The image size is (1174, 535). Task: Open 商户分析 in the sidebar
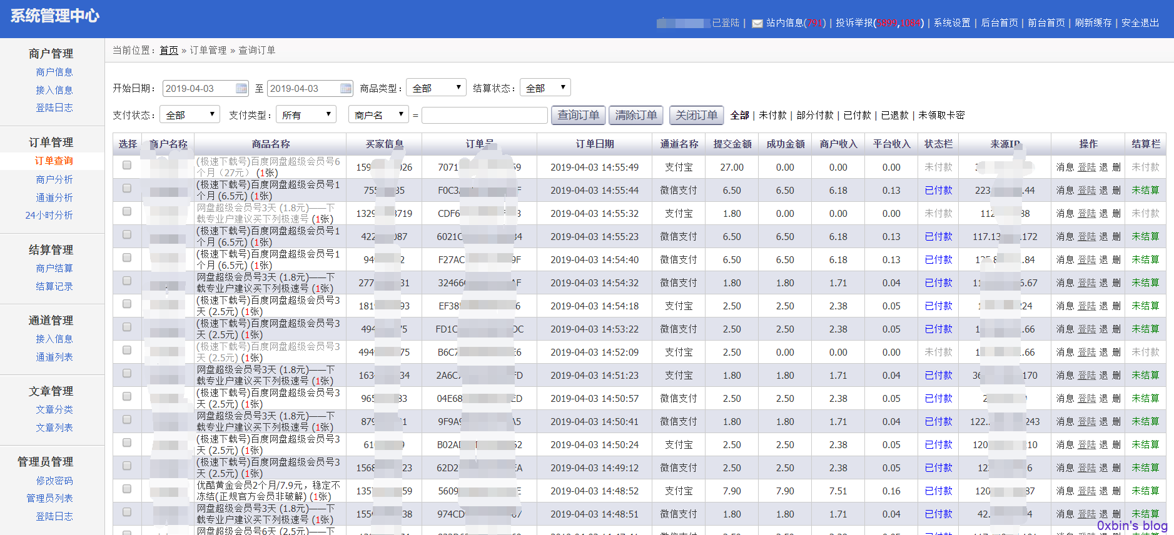(x=54, y=179)
